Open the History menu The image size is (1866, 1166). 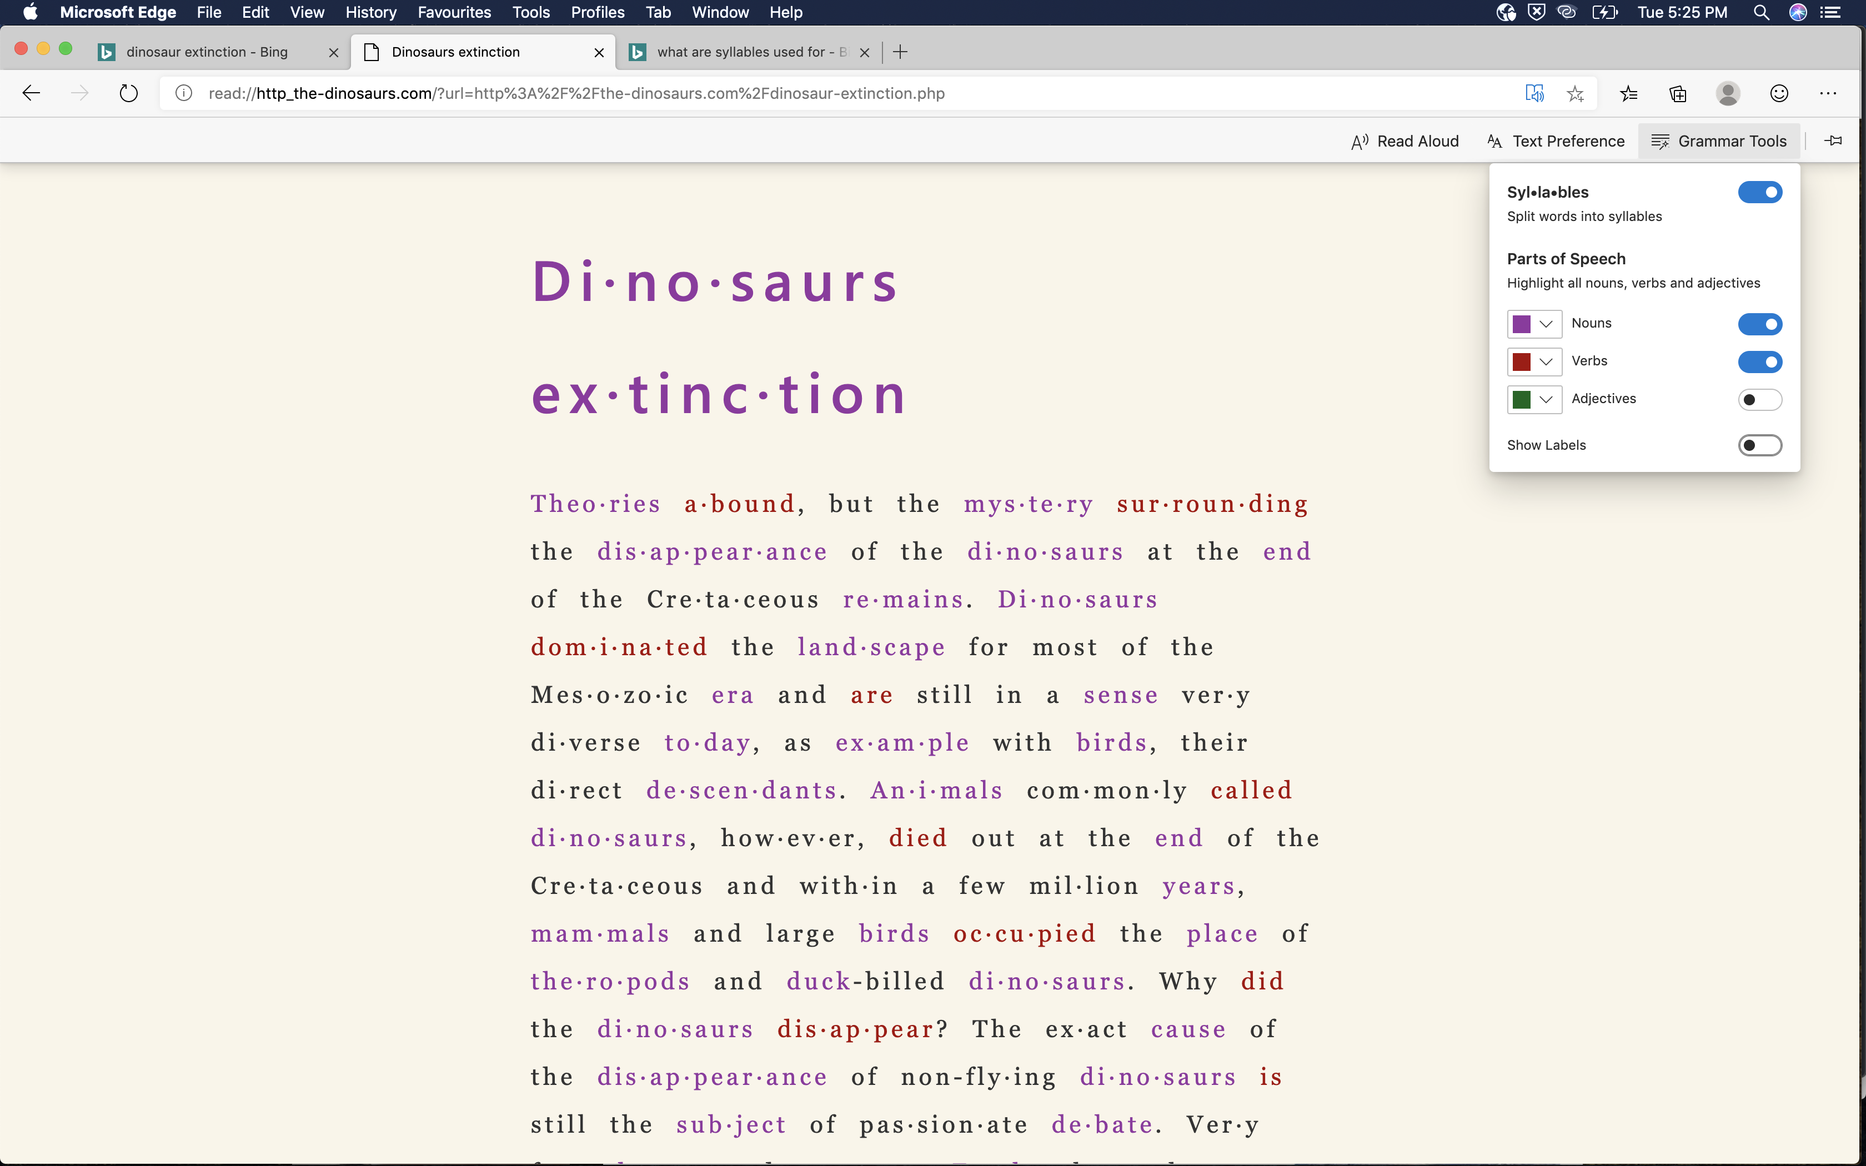click(x=371, y=12)
